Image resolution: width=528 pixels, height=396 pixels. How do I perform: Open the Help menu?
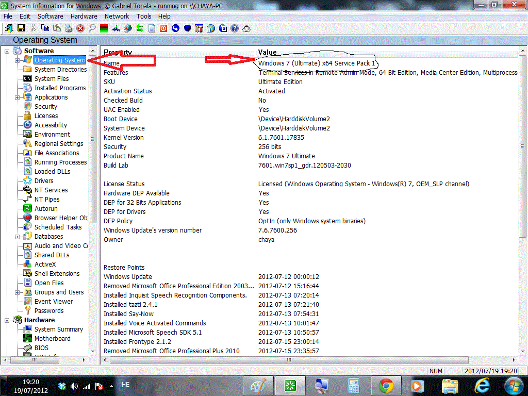164,16
